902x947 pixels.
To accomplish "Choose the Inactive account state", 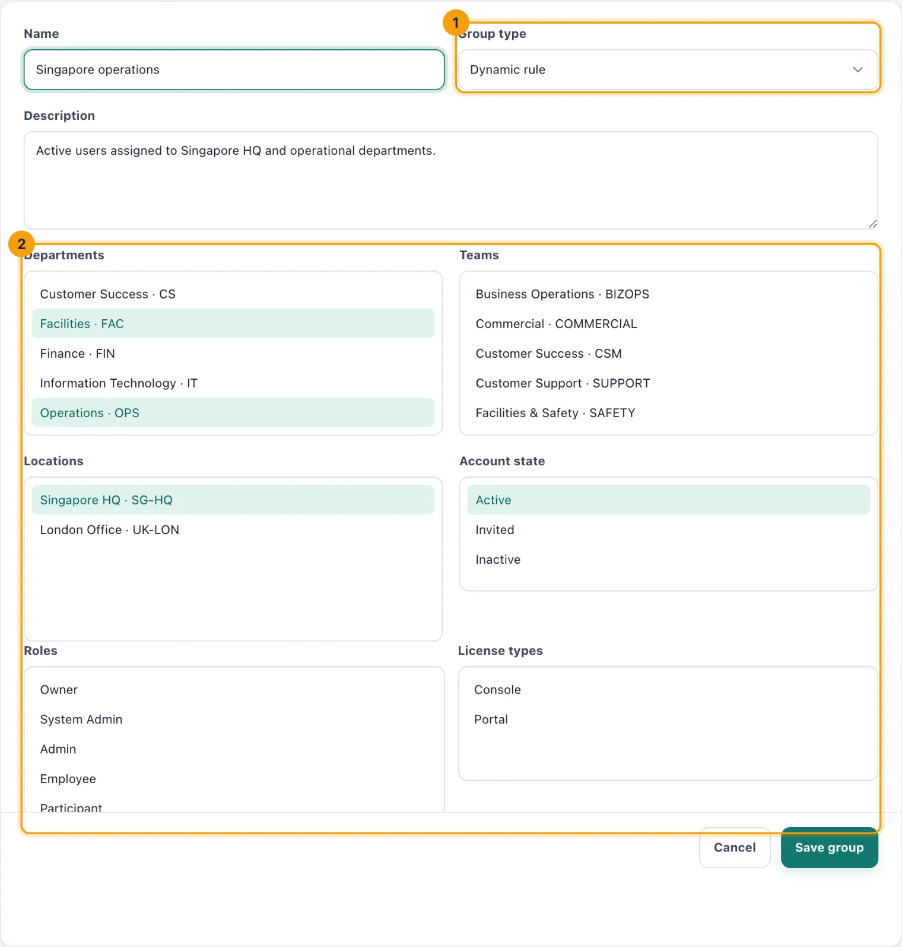I will click(x=669, y=560).
